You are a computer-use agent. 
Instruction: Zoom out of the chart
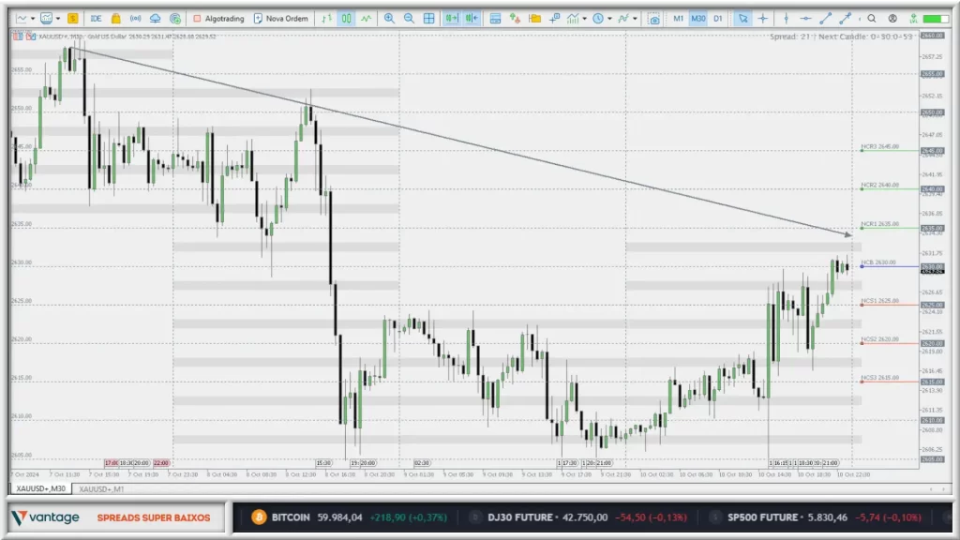tap(408, 18)
